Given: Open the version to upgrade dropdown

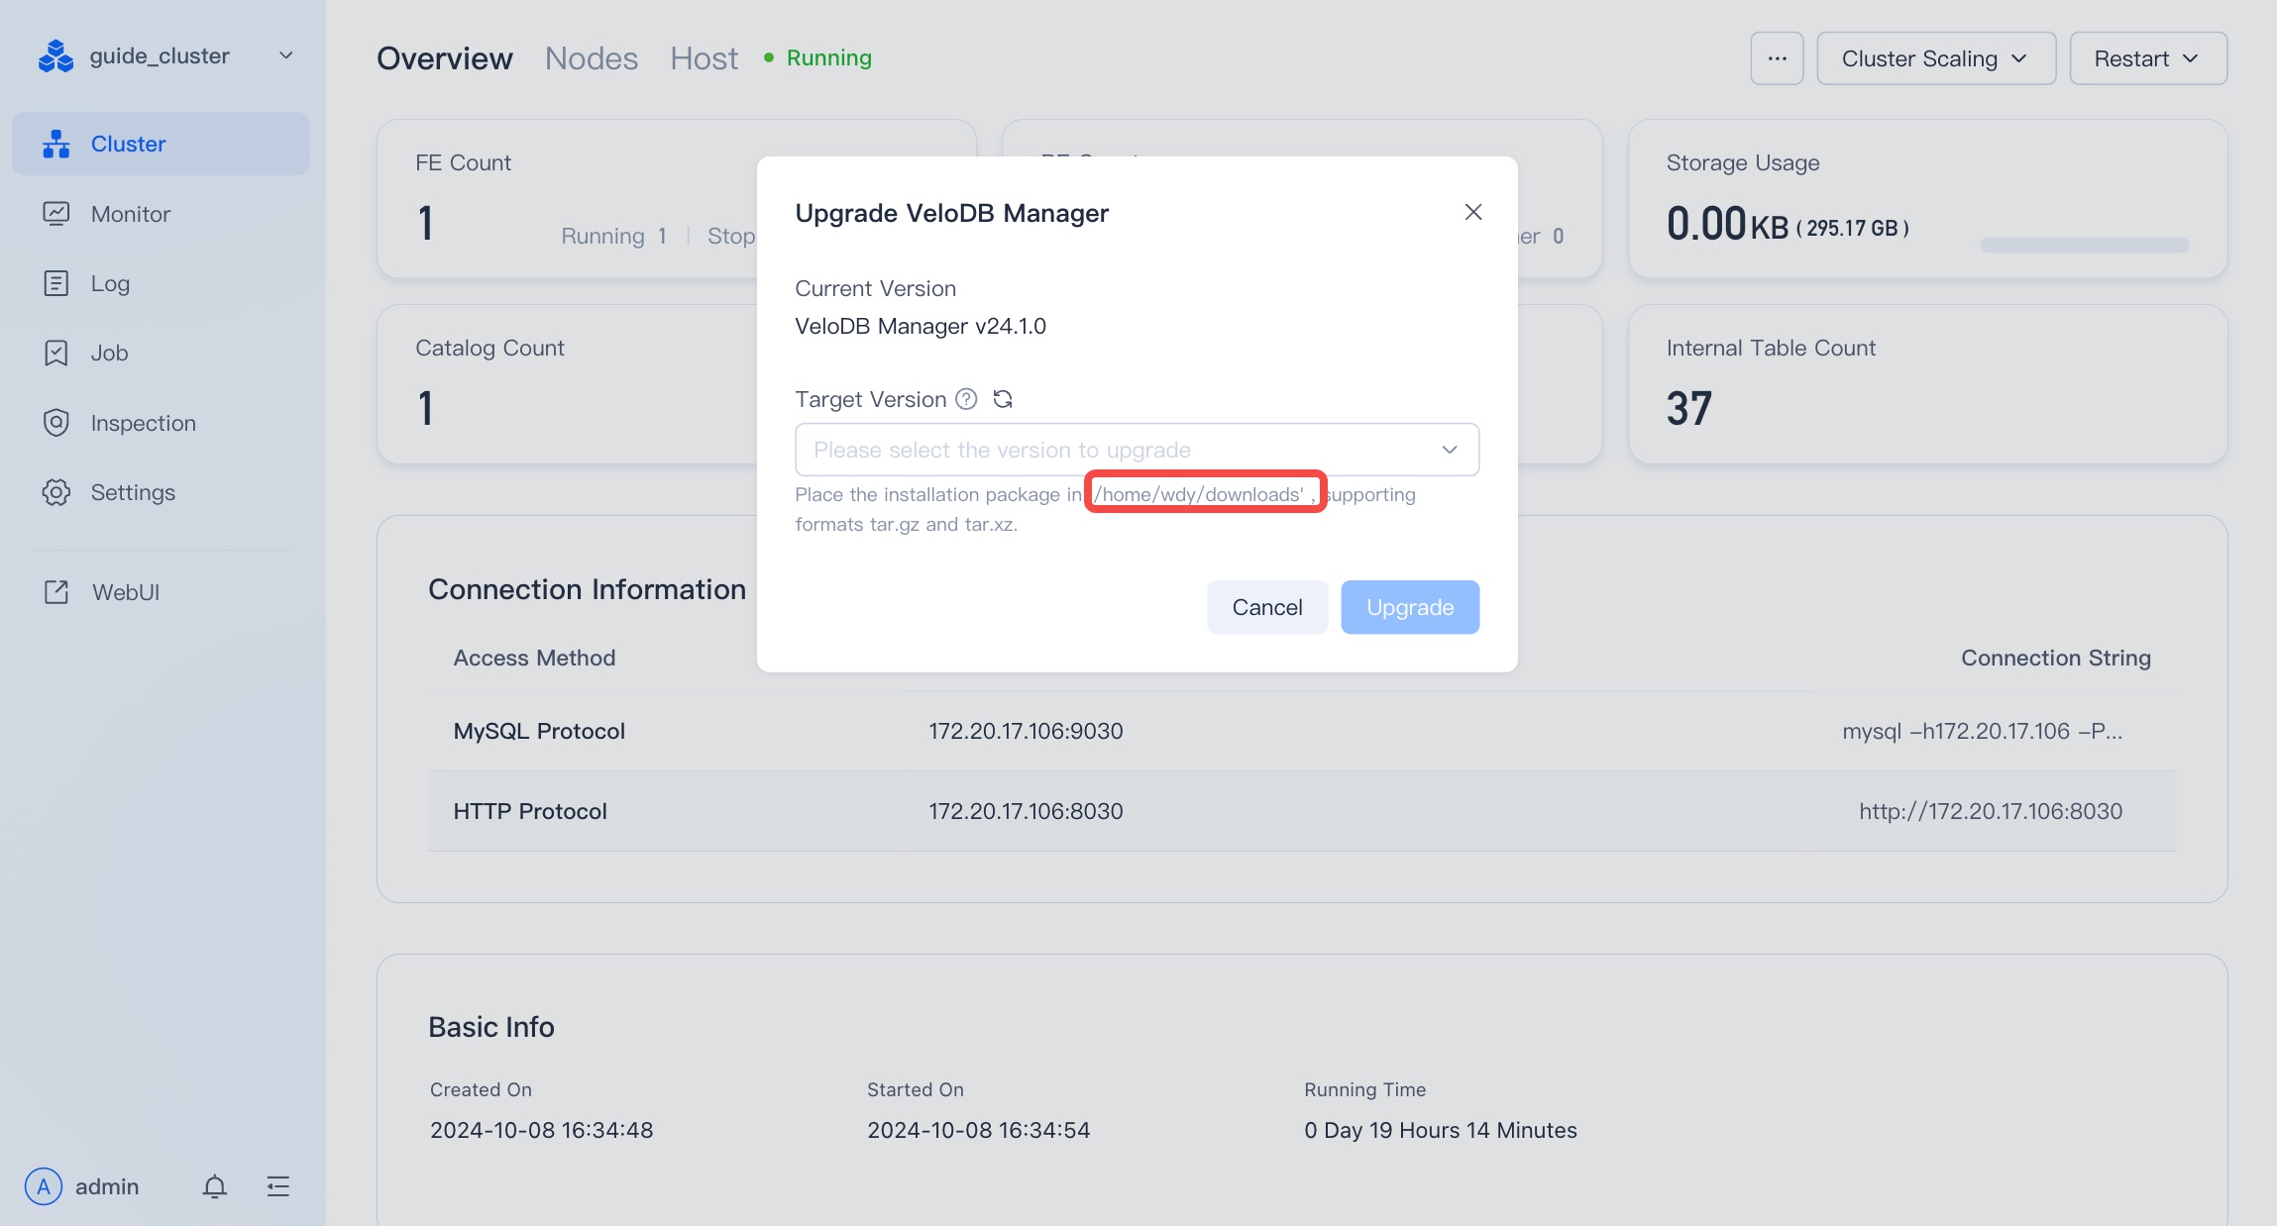Looking at the screenshot, I should point(1137,450).
